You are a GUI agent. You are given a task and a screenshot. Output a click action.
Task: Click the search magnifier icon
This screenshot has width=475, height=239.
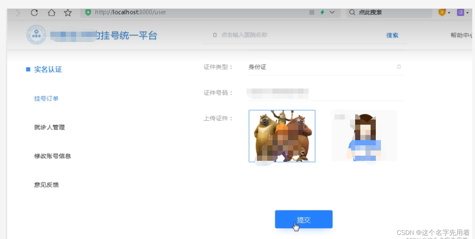pyautogui.click(x=352, y=12)
